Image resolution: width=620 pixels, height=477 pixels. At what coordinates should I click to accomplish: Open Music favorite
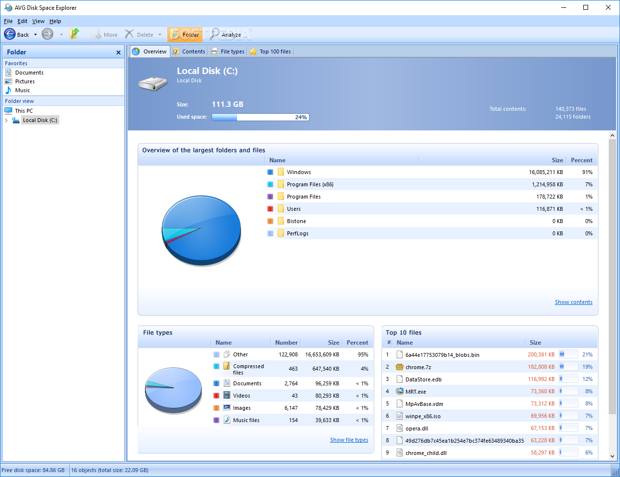23,90
